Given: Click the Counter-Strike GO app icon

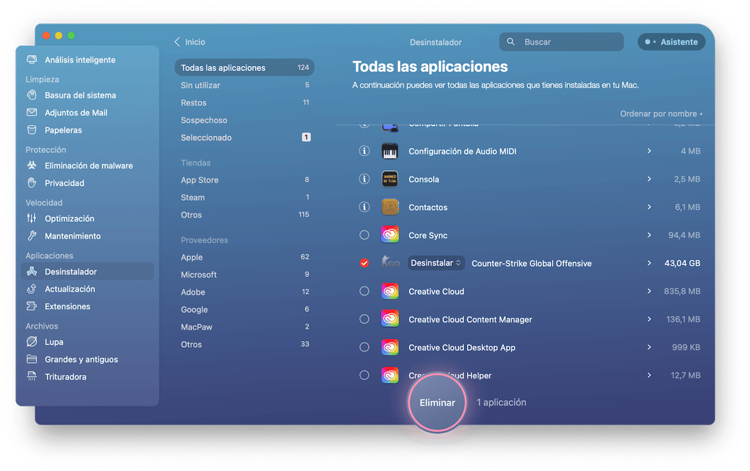Looking at the screenshot, I should click(x=390, y=263).
